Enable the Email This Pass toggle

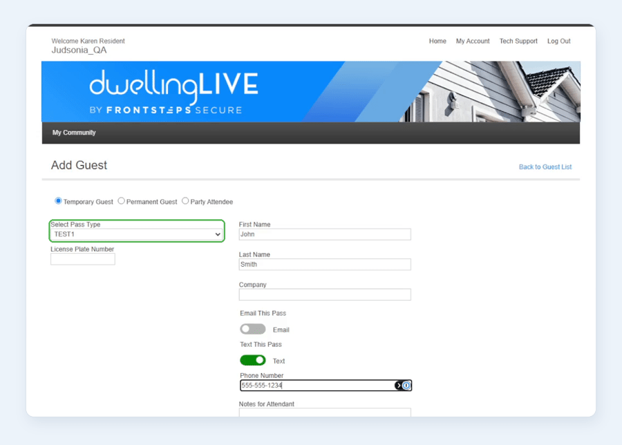253,329
